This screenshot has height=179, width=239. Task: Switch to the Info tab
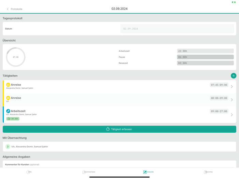point(29,172)
